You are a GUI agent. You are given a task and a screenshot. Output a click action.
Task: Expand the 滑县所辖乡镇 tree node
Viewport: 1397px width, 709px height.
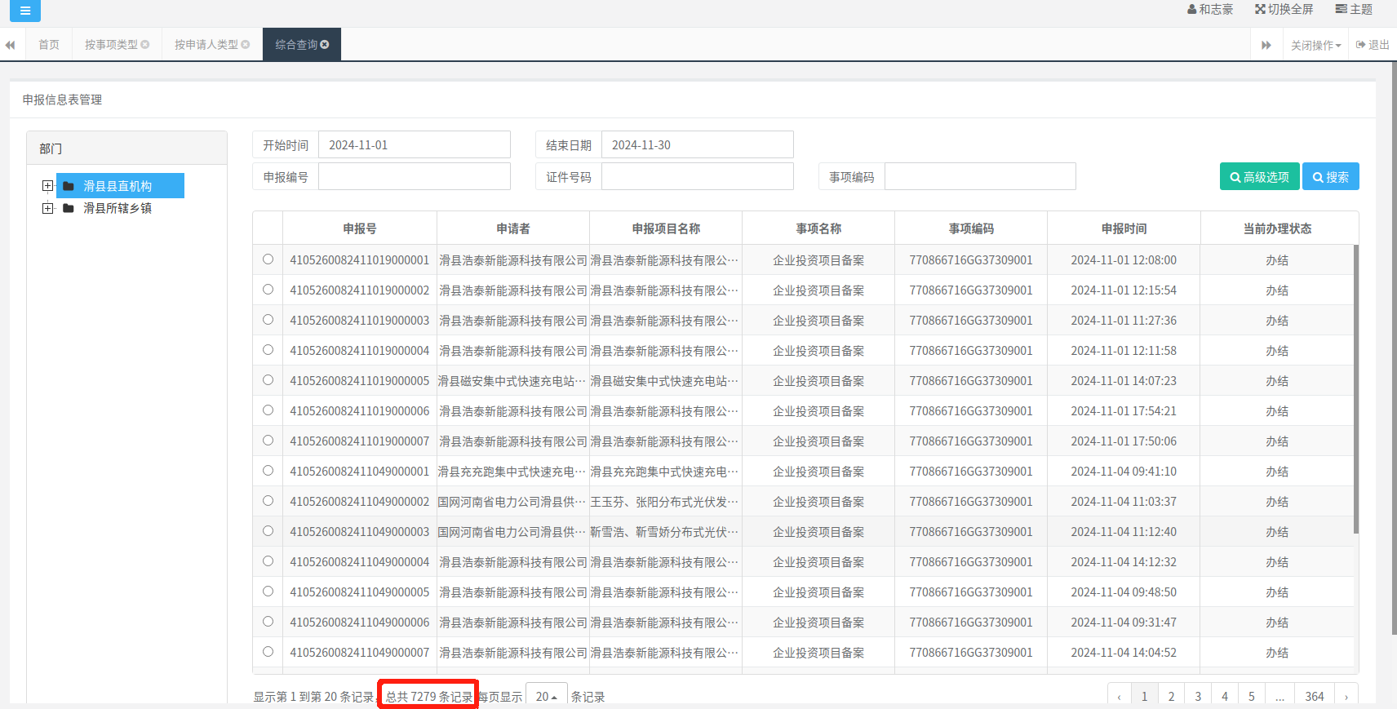tap(48, 208)
